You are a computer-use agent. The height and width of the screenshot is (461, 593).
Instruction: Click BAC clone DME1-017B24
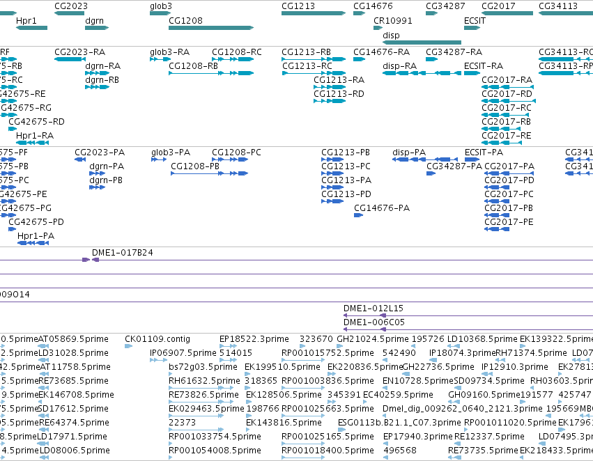pos(122,253)
